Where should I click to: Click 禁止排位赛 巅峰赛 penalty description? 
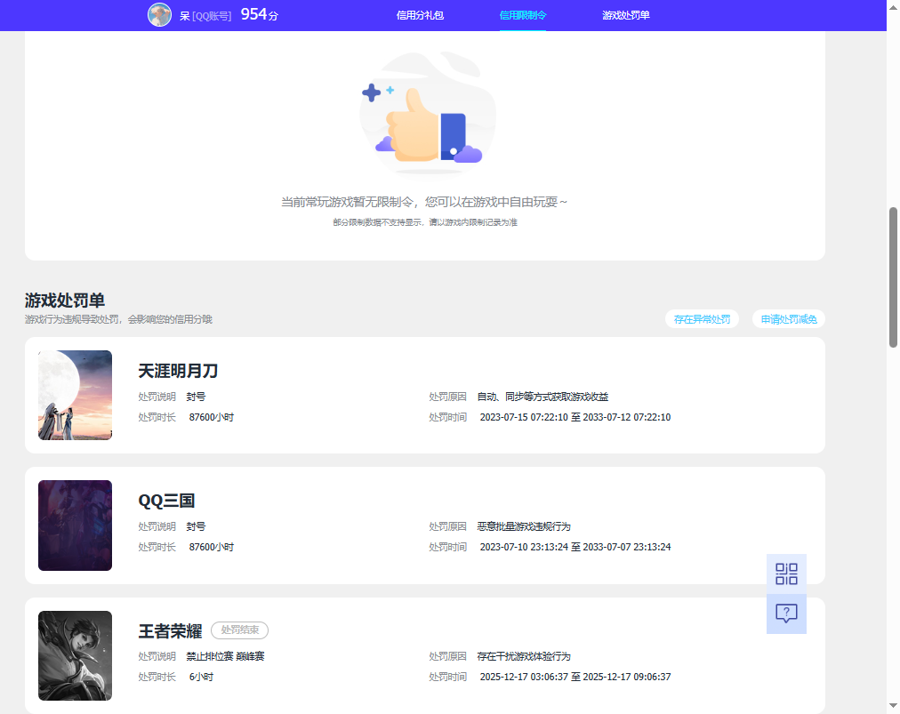point(225,656)
